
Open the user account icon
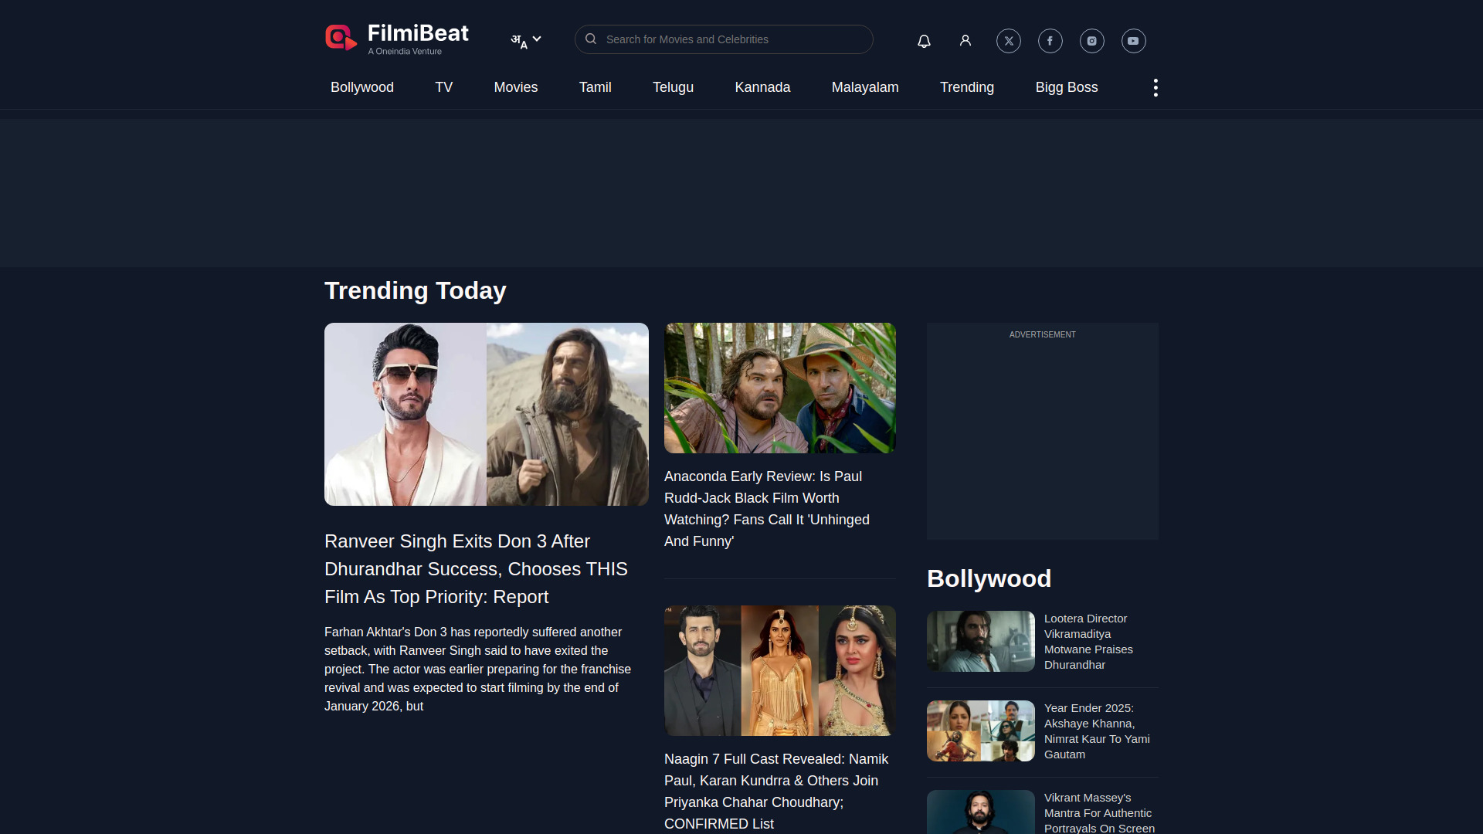click(965, 41)
